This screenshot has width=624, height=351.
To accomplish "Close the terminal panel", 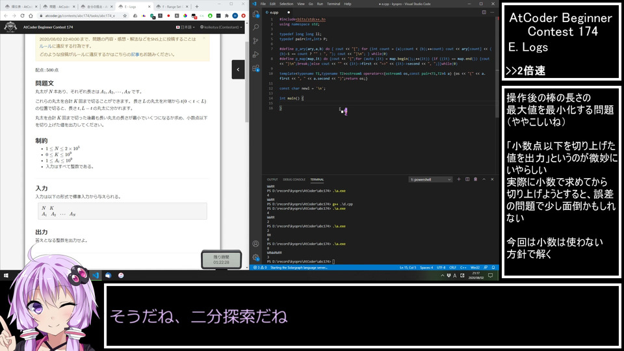I will [492, 179].
